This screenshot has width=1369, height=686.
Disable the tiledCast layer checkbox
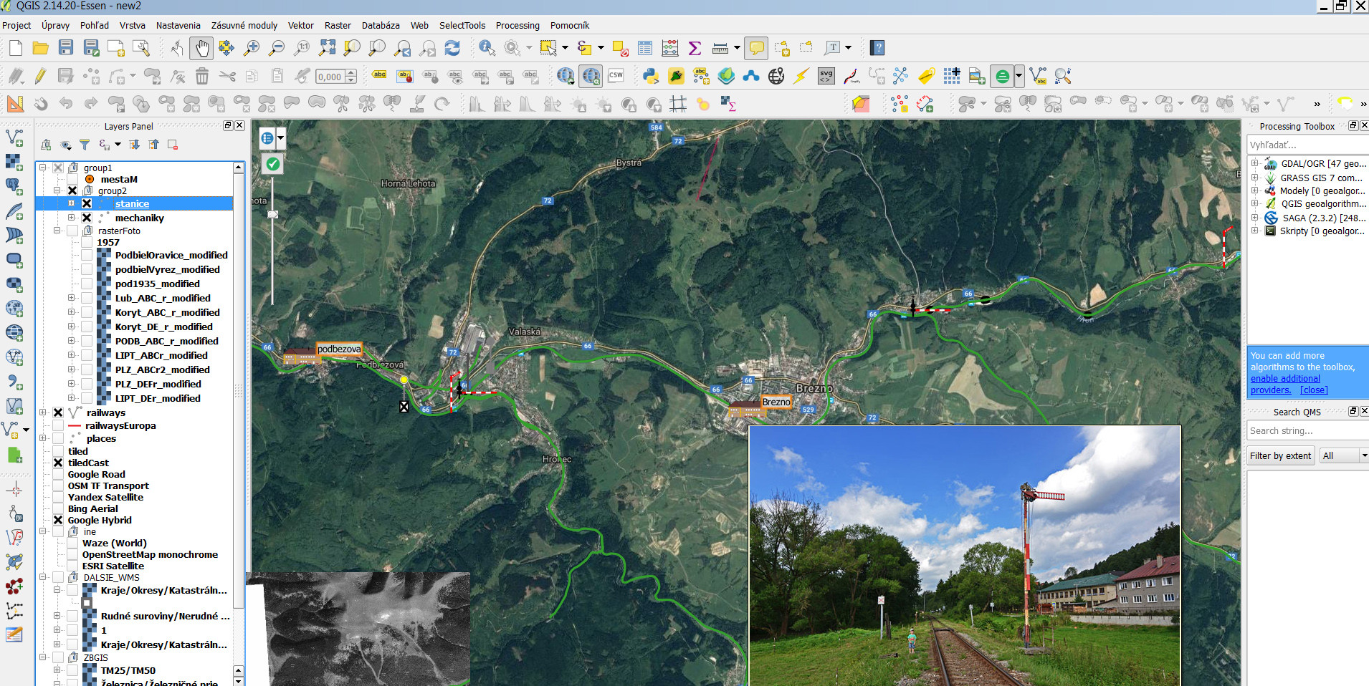58,463
